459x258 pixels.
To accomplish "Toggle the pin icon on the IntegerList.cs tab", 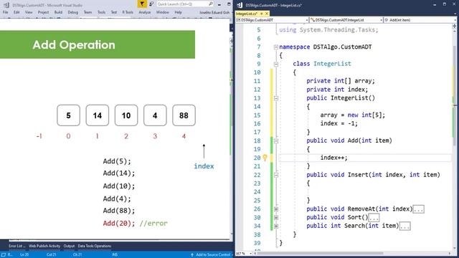I will [x=262, y=14].
